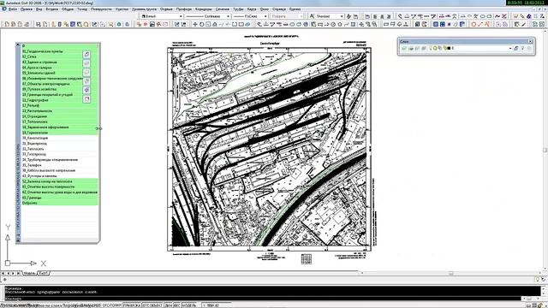Select the Rotate tool icon
The width and height of the screenshot is (548, 308).
[202, 25]
